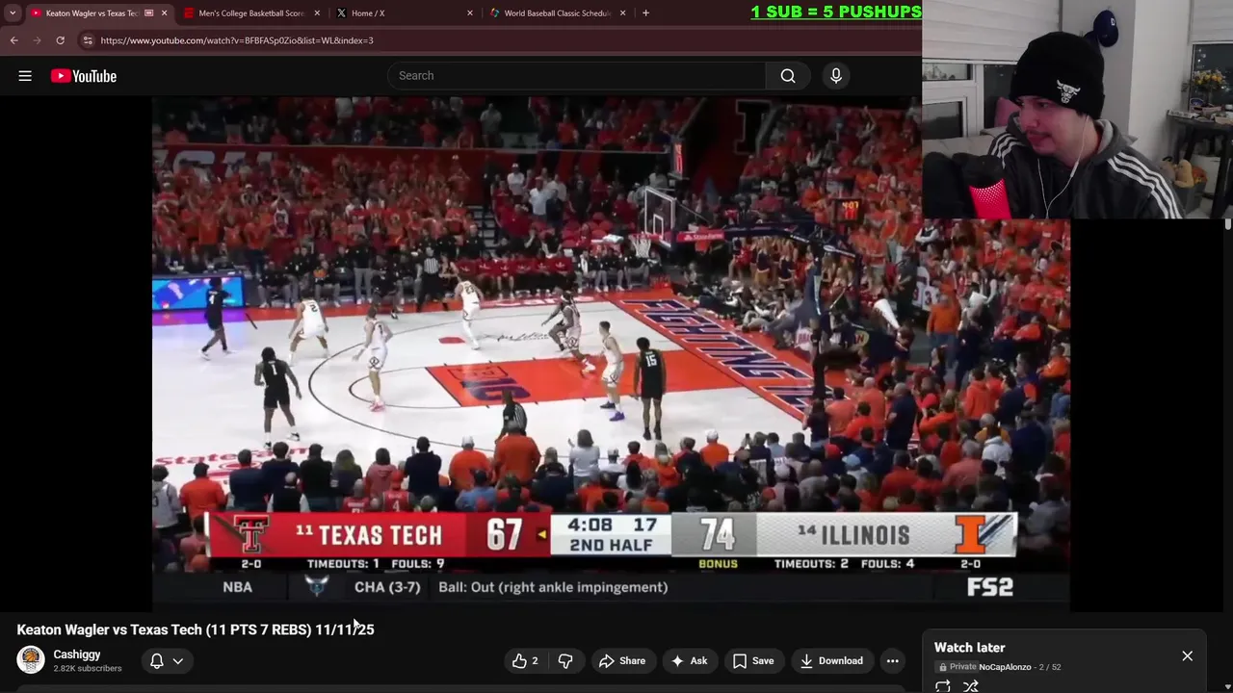Expand notification options chevron beside bell
Image resolution: width=1233 pixels, height=693 pixels.
click(x=177, y=661)
